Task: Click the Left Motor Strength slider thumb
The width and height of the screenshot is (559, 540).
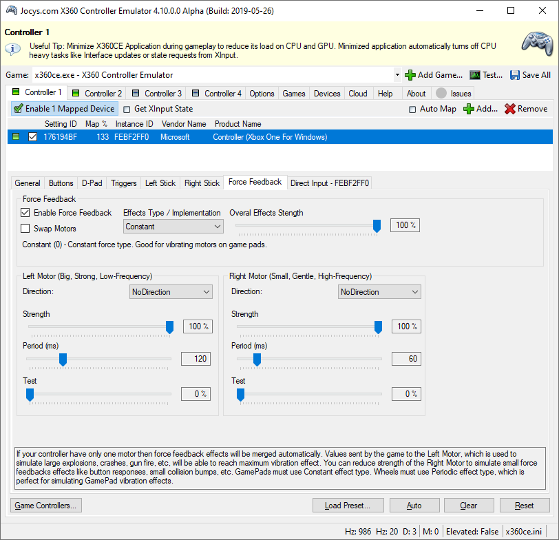Action: [x=169, y=327]
